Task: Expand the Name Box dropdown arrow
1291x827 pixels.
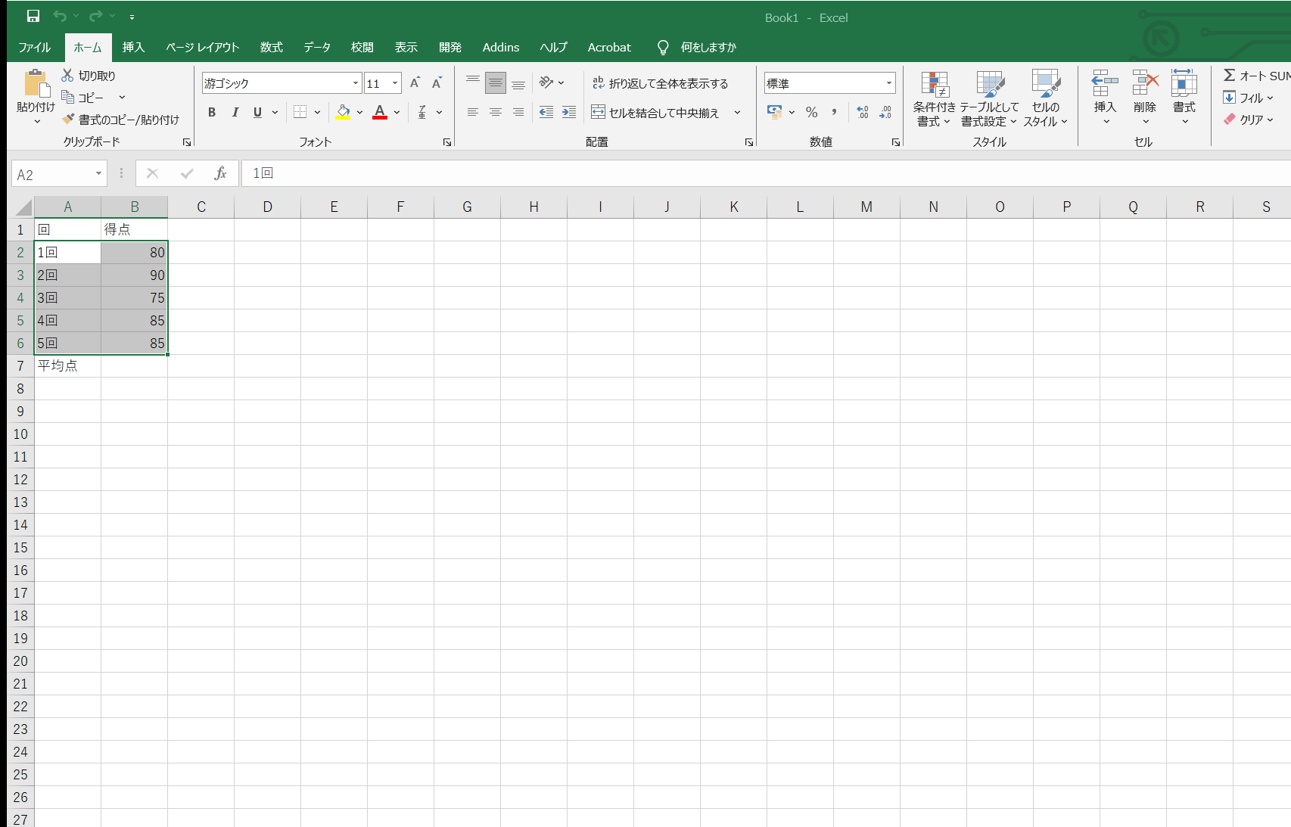Action: [x=98, y=174]
